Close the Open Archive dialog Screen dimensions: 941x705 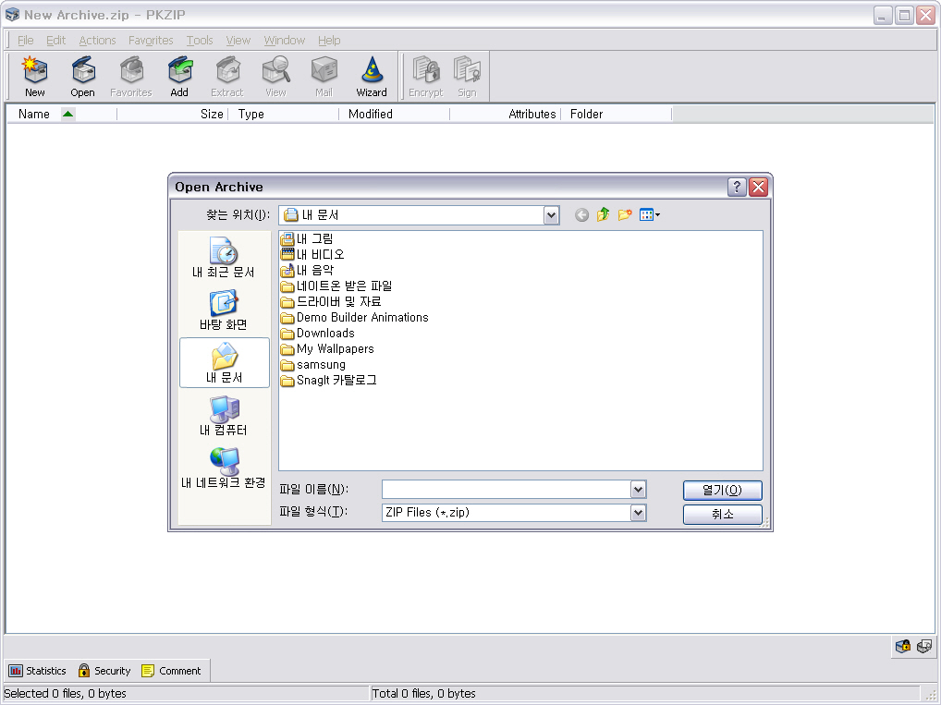click(x=759, y=188)
